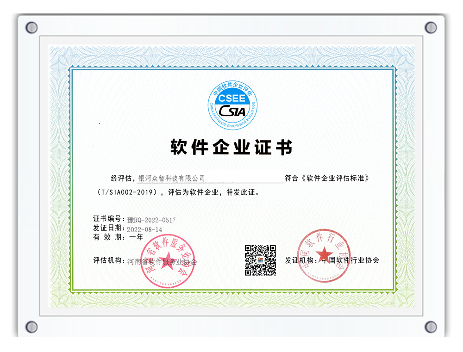
Task: Click the QR code on the certificate
Action: point(260,260)
